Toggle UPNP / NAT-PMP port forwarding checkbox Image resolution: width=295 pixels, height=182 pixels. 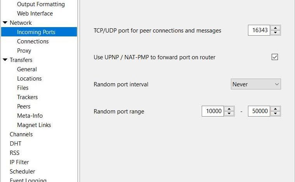275,57
